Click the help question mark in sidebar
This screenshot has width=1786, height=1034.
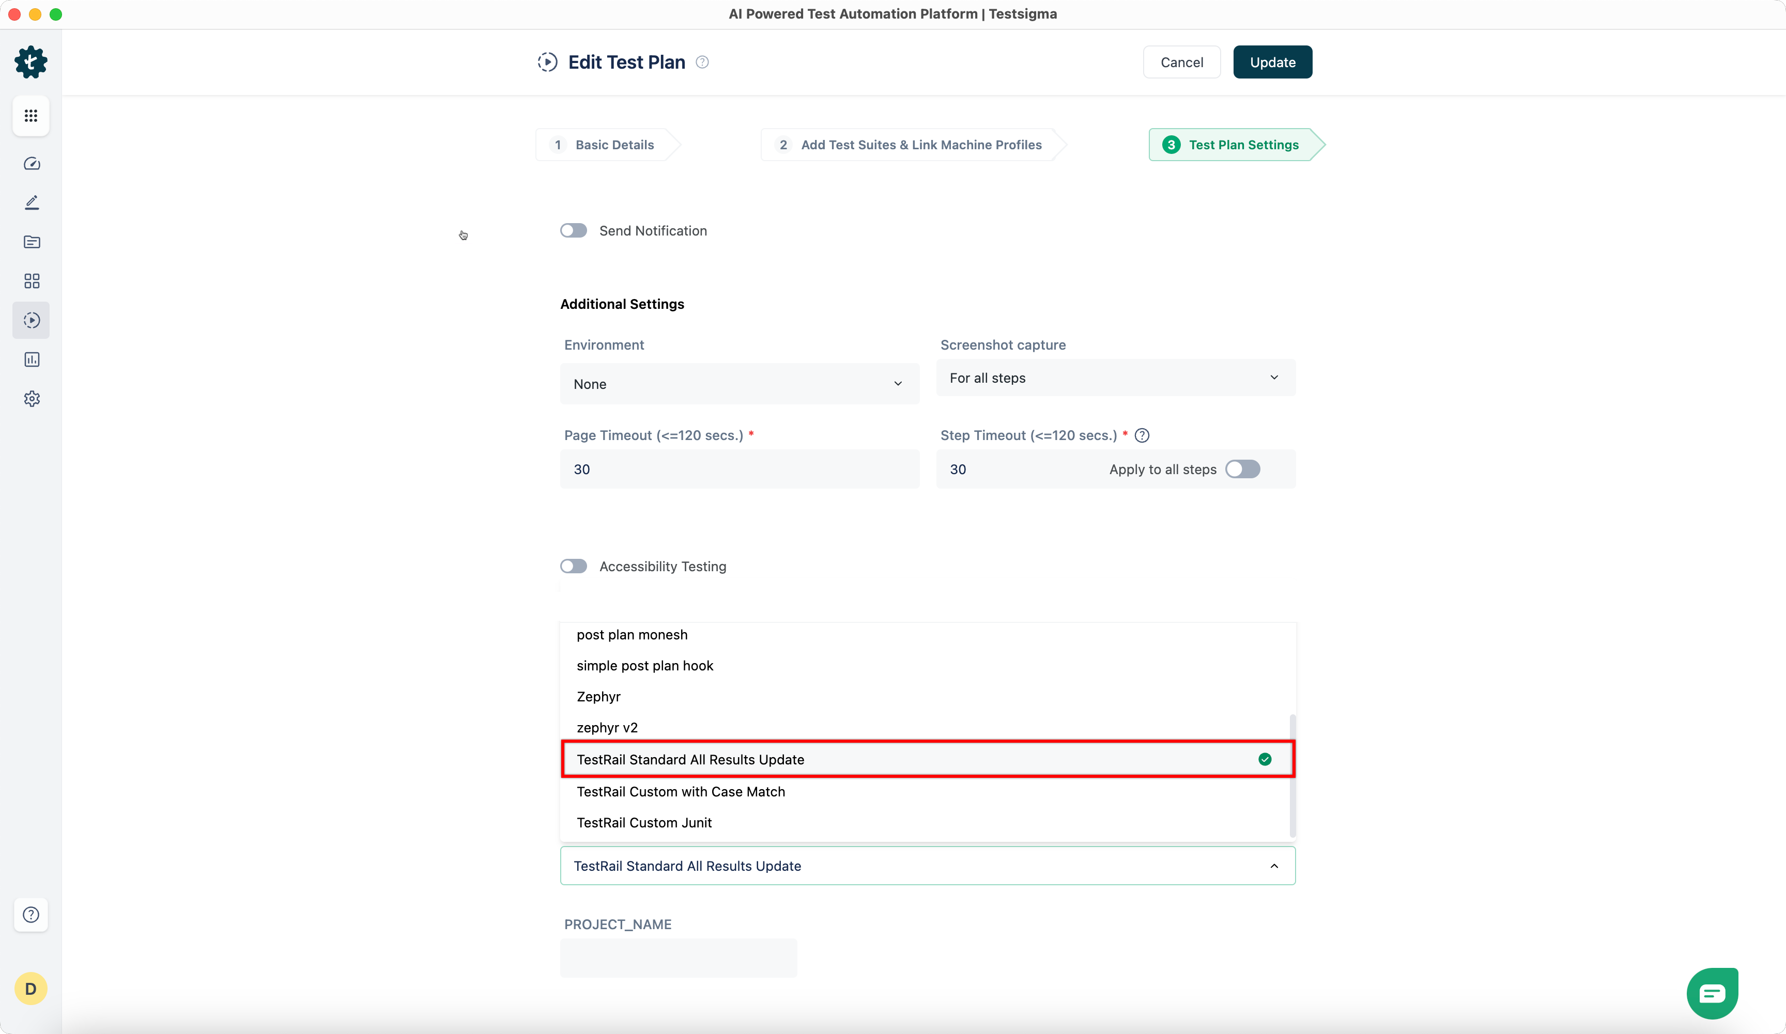(30, 914)
